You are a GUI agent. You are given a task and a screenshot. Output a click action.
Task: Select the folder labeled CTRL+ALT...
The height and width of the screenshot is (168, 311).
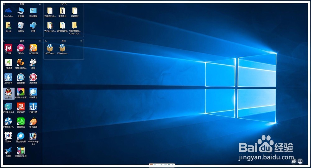(75, 28)
